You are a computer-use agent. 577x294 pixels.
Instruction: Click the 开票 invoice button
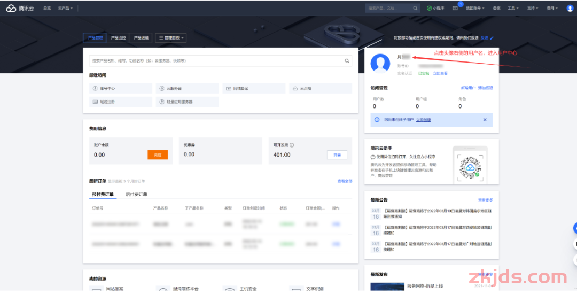coord(337,155)
